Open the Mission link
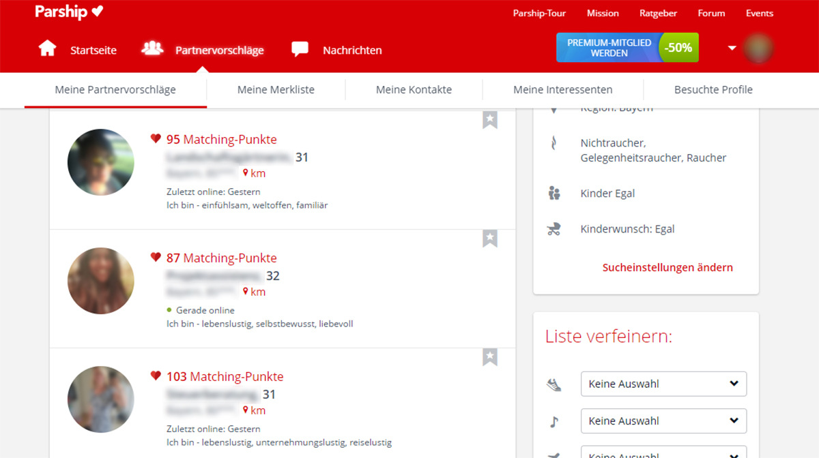819x458 pixels. [x=603, y=13]
